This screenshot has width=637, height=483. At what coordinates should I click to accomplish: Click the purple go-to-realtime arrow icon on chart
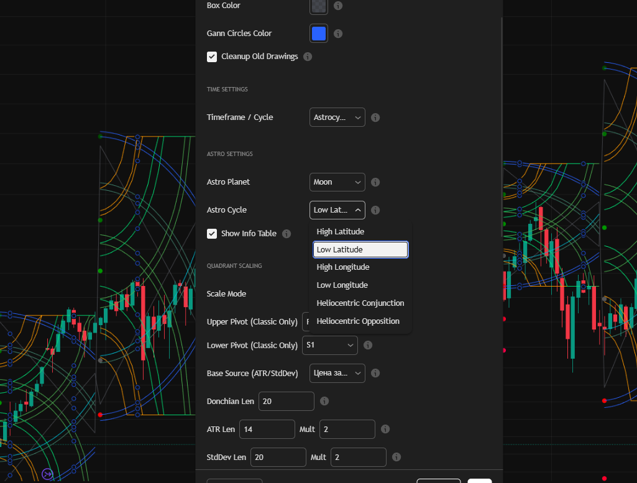[x=47, y=474]
